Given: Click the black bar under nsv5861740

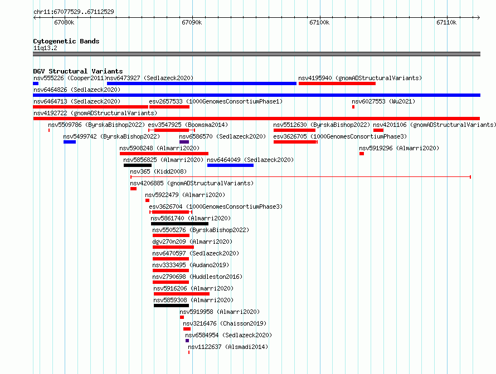Looking at the screenshot, I should [179, 224].
